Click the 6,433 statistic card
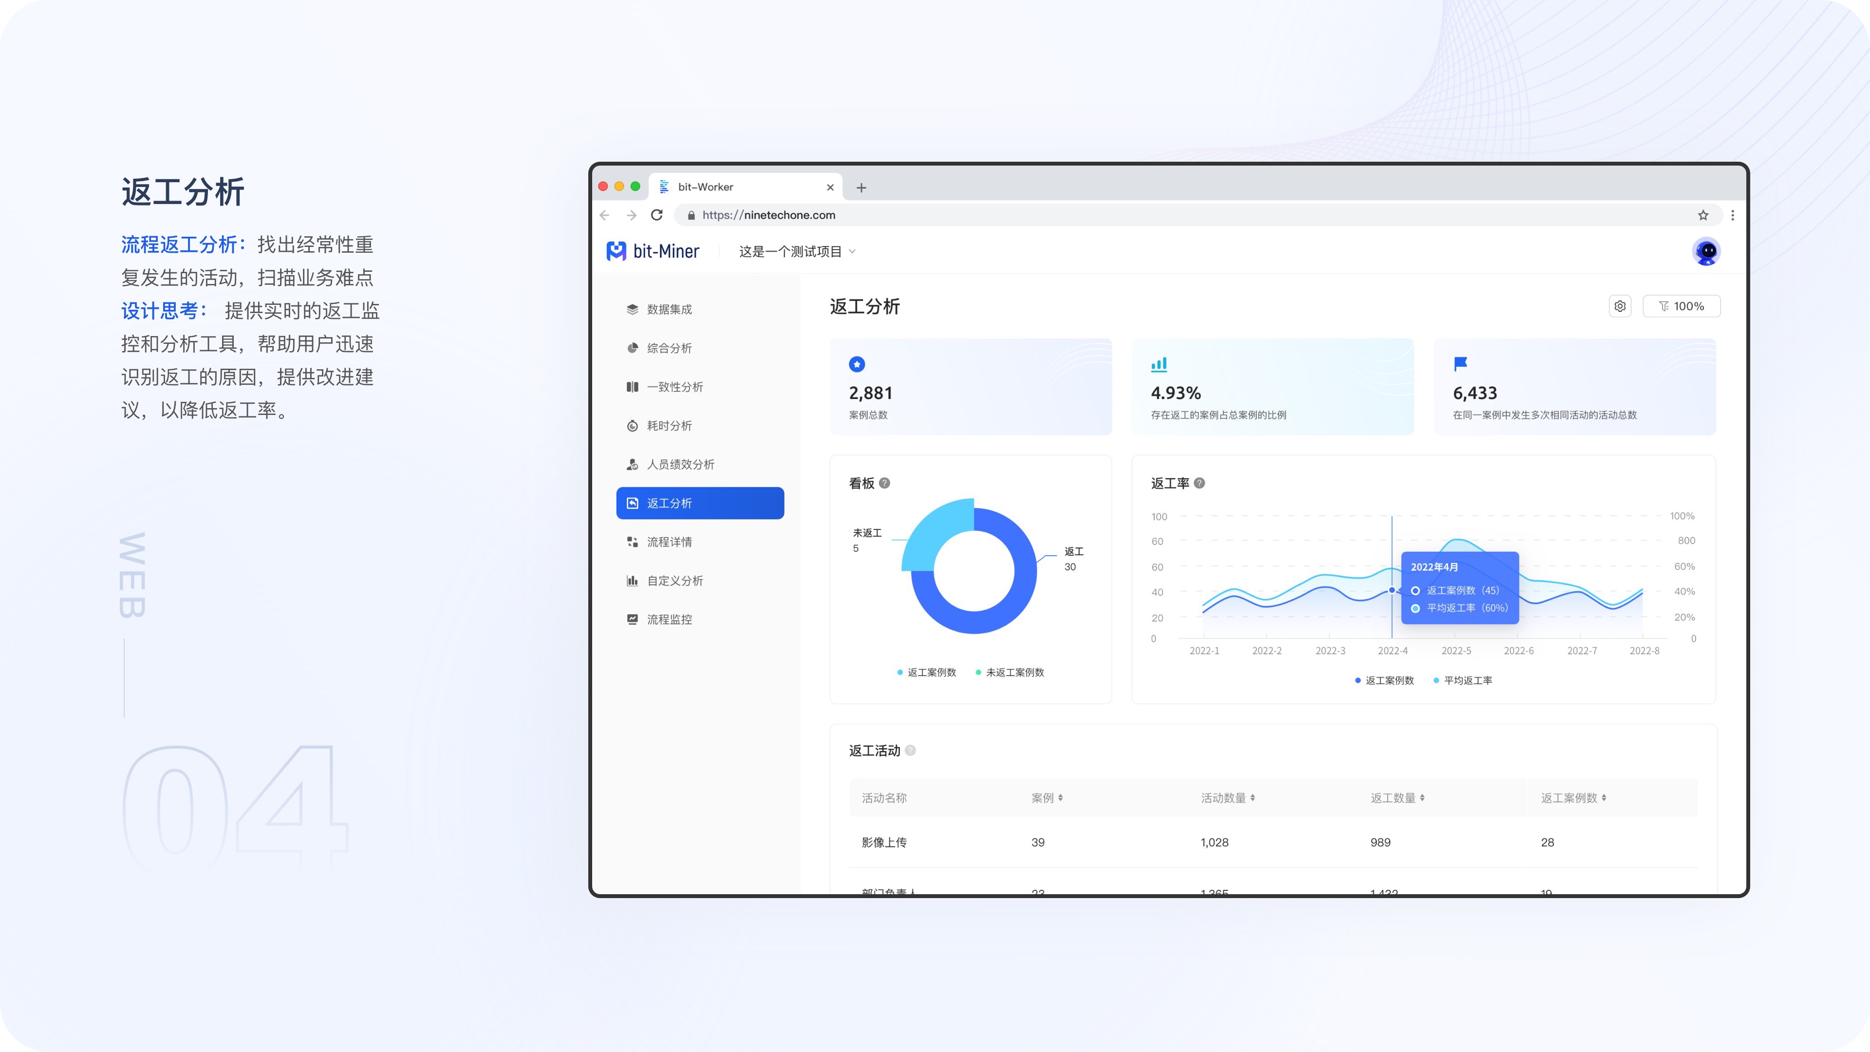 click(1574, 387)
